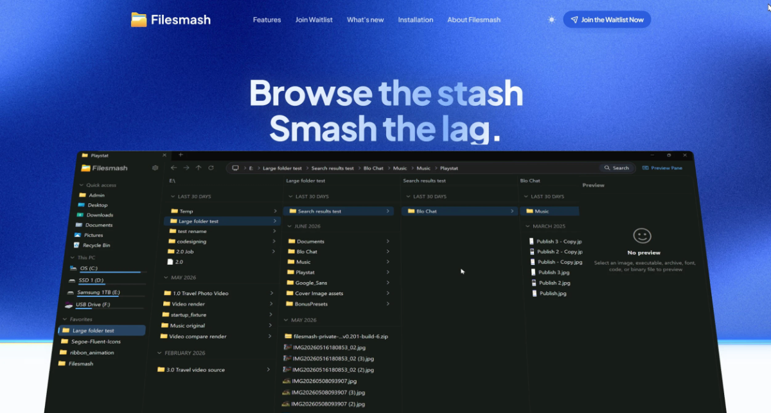The image size is (771, 413).
Task: Add a new tab with the plus icon
Action: pos(181,155)
